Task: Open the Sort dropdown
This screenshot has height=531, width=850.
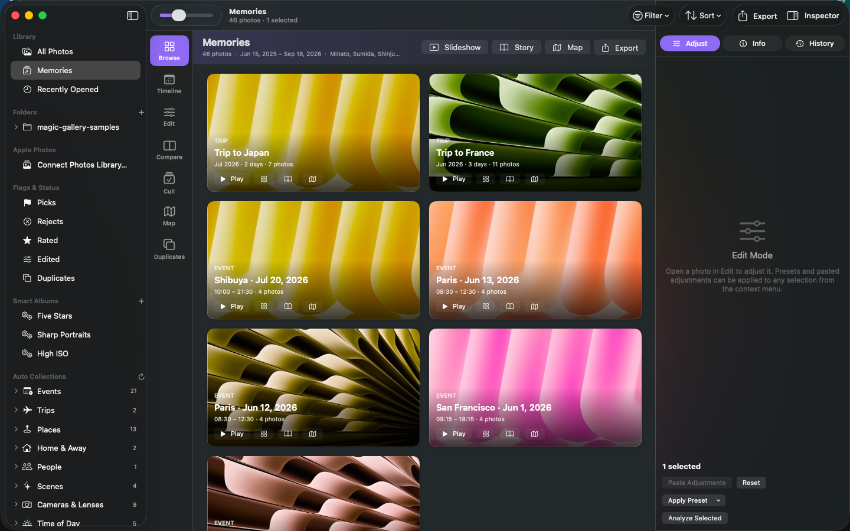Action: (703, 16)
